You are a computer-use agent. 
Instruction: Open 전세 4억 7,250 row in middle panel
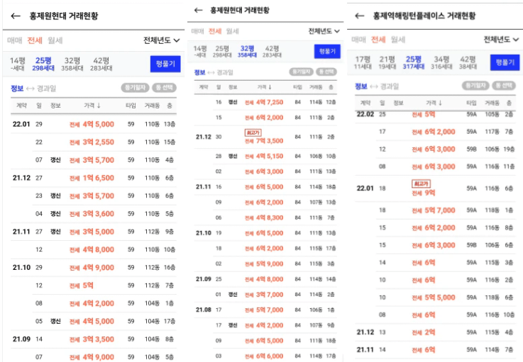click(275, 102)
